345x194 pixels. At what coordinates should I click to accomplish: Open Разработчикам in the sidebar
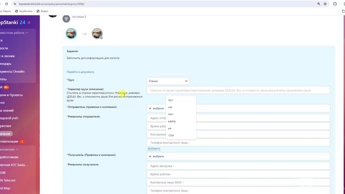coord(9,157)
